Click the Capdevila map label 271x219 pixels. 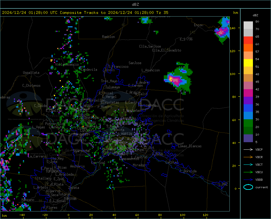[89, 70]
